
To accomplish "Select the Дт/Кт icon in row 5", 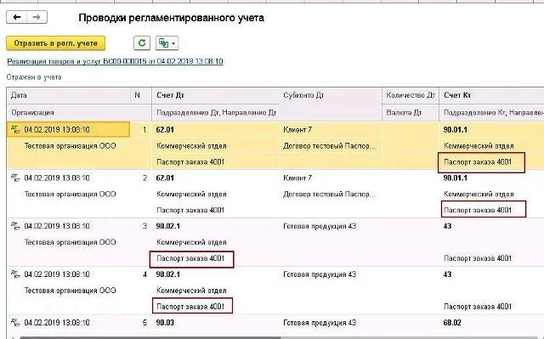I will click(15, 322).
